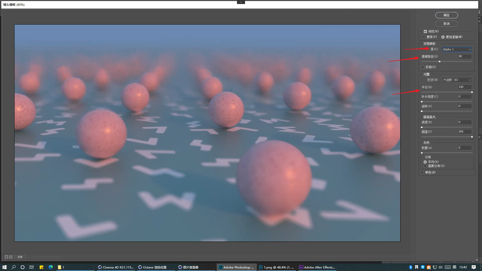The width and height of the screenshot is (482, 271).
Task: Enable the 单色 monochromatic checkbox
Action: pos(422,173)
